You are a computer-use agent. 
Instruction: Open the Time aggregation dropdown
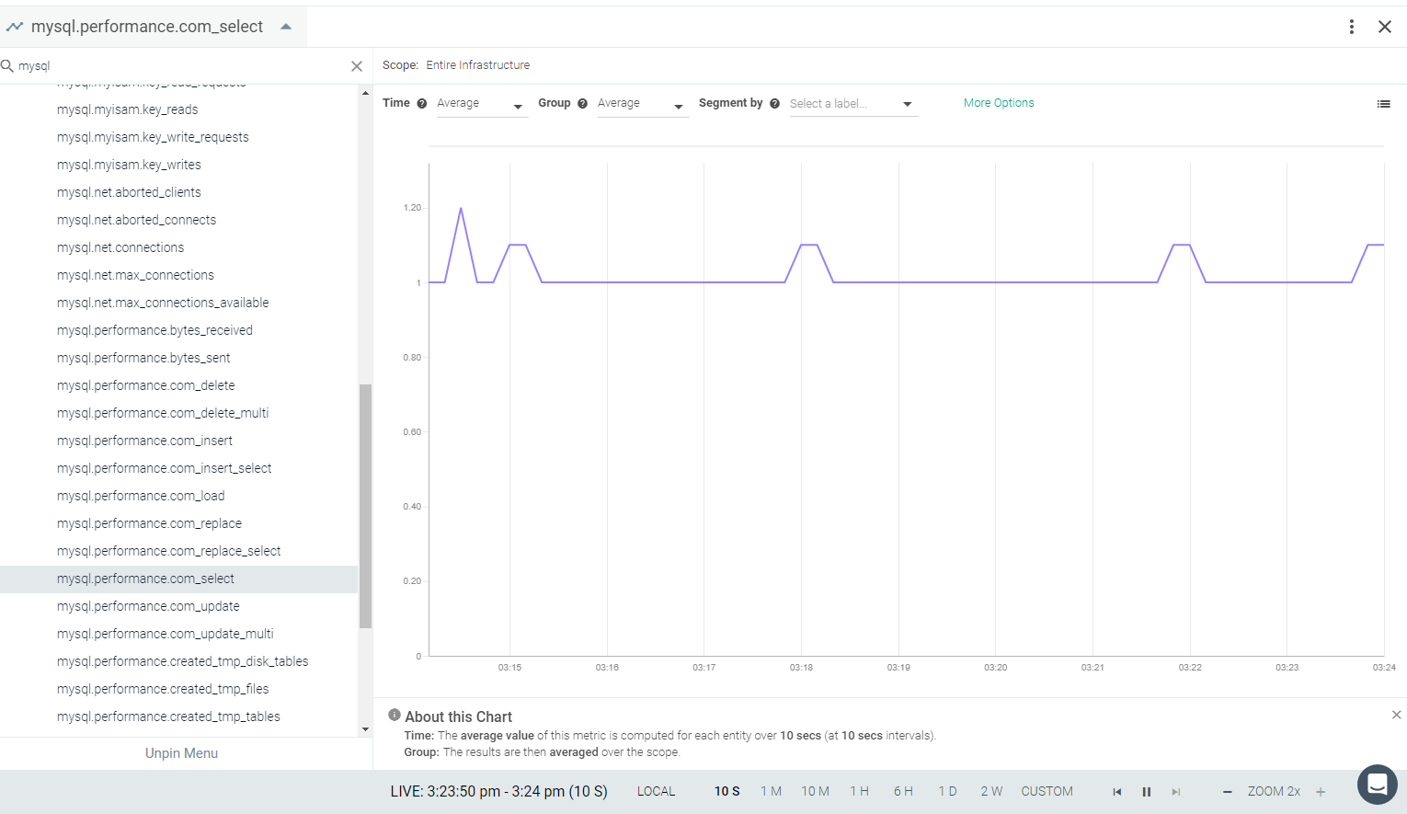482,104
